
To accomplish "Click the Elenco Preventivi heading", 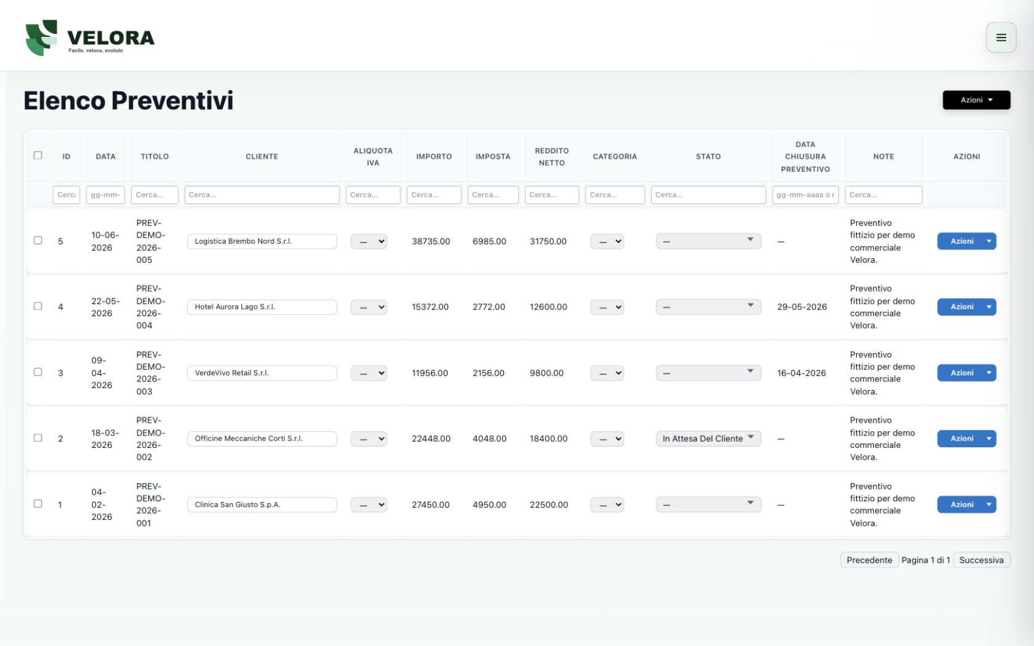I will [x=129, y=100].
